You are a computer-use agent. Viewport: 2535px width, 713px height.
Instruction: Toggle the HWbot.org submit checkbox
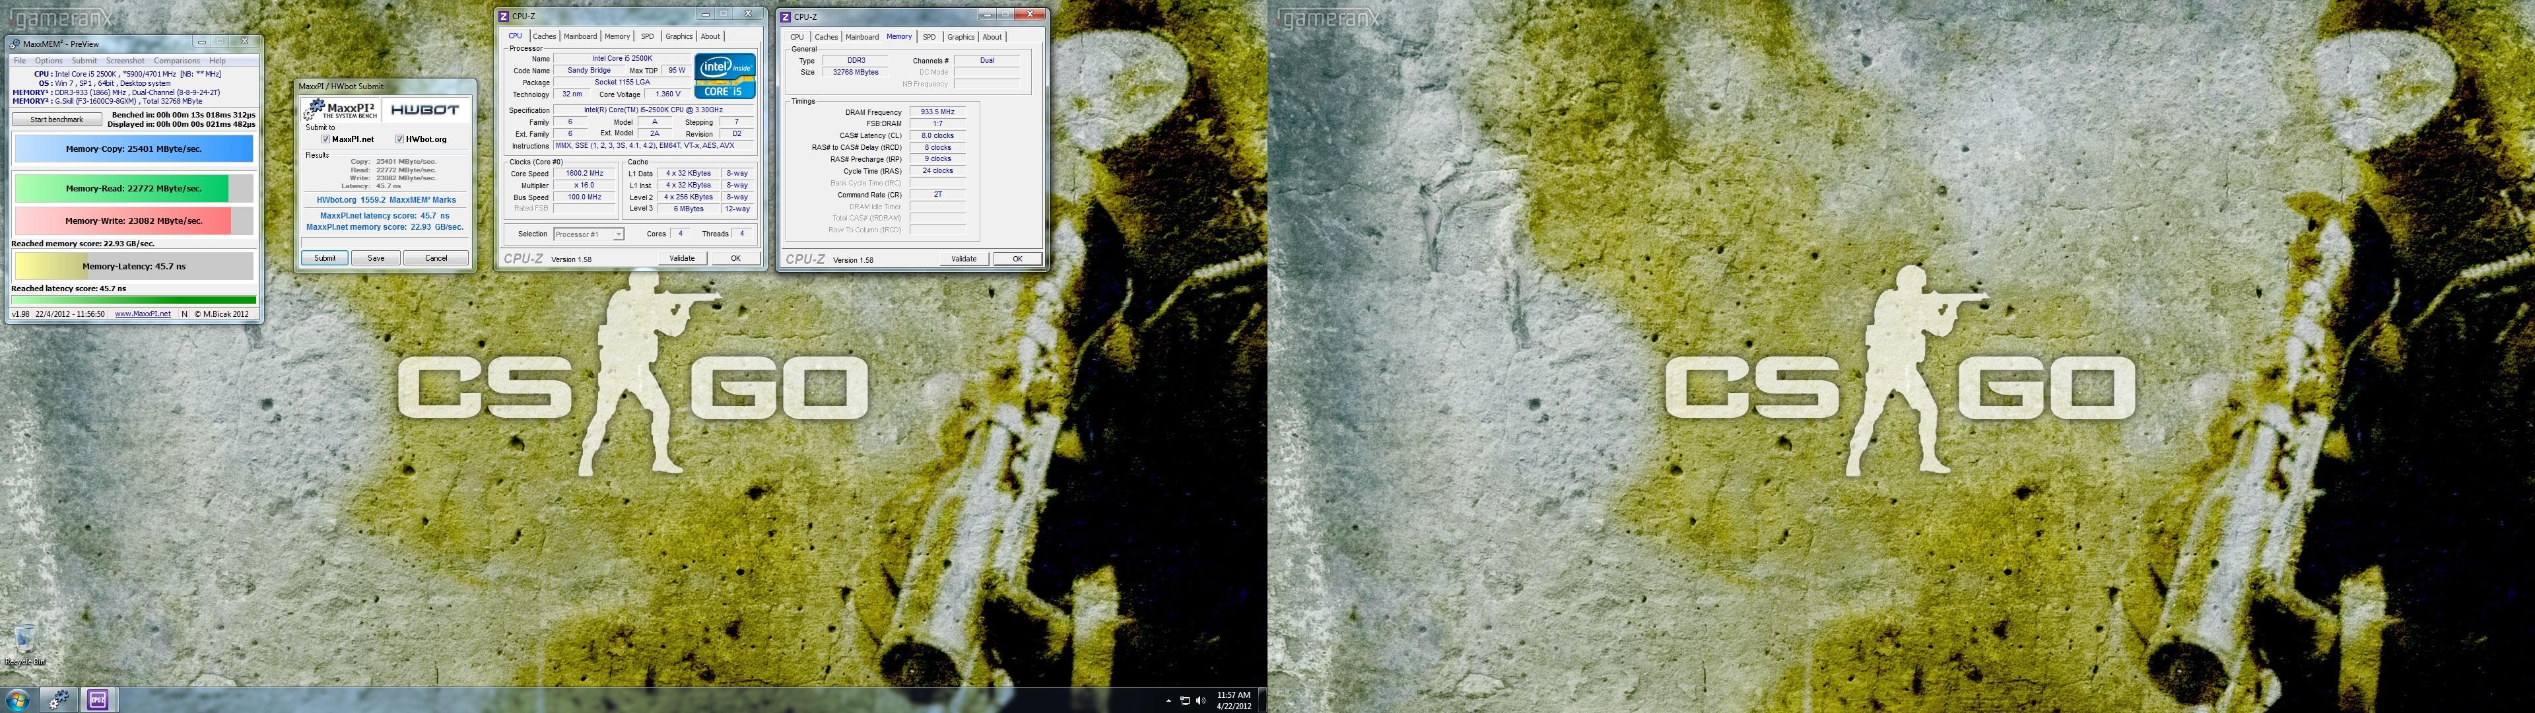(x=399, y=139)
